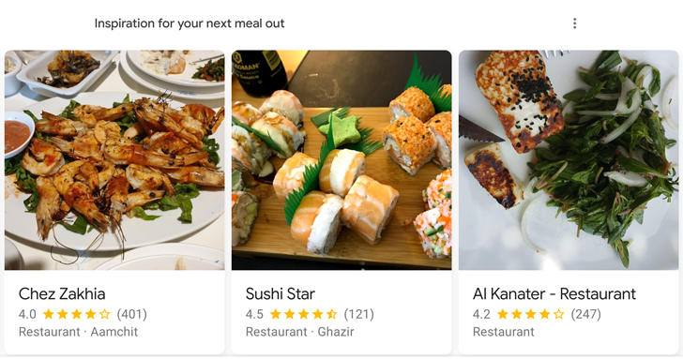The height and width of the screenshot is (359, 683).
Task: Click the 4.2 rating number for Al Kanater
Action: (481, 314)
